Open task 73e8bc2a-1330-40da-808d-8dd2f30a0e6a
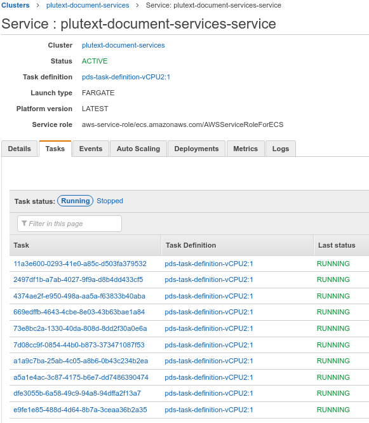The width and height of the screenshot is (369, 423). 80,328
